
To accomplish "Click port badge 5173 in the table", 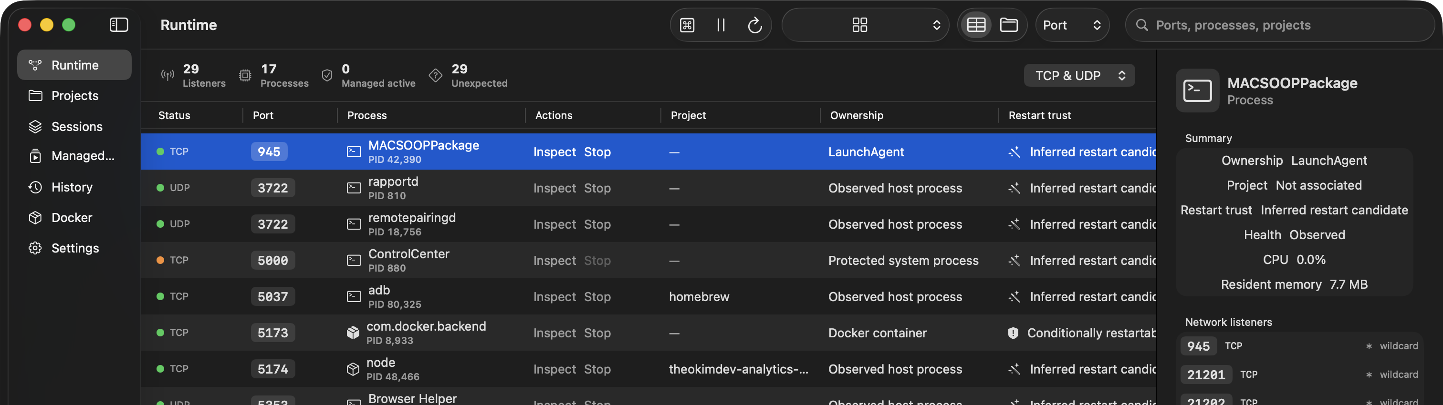I will point(273,334).
